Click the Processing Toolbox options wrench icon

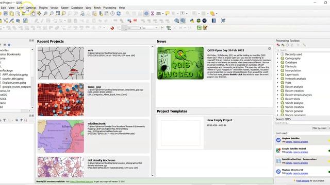304,45
